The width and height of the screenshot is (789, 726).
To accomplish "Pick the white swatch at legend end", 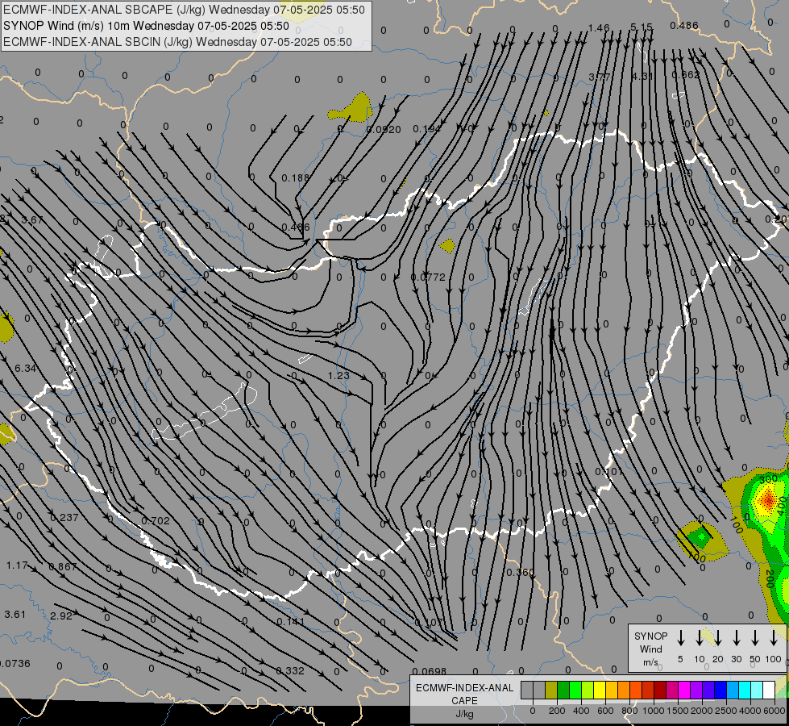I will [x=769, y=691].
